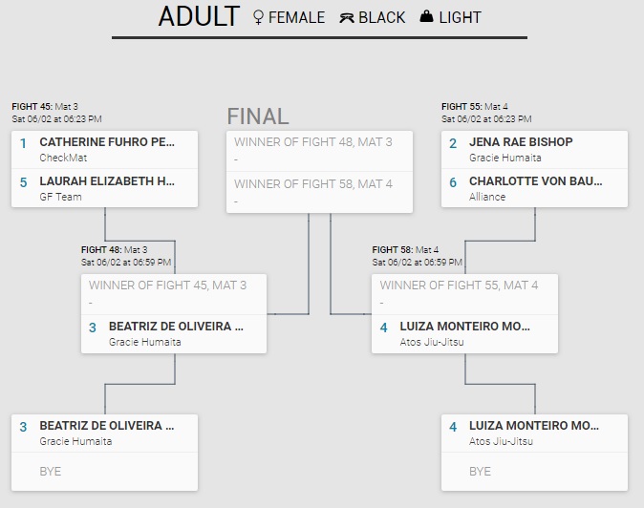644x508 pixels.
Task: Select the ADULT division heading
Action: pyautogui.click(x=199, y=16)
